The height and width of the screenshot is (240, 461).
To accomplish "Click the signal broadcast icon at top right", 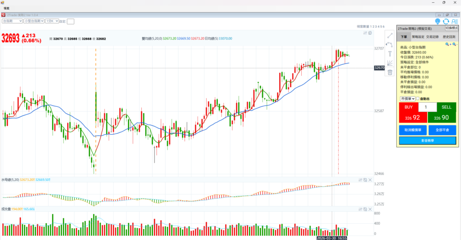I will (438, 21).
